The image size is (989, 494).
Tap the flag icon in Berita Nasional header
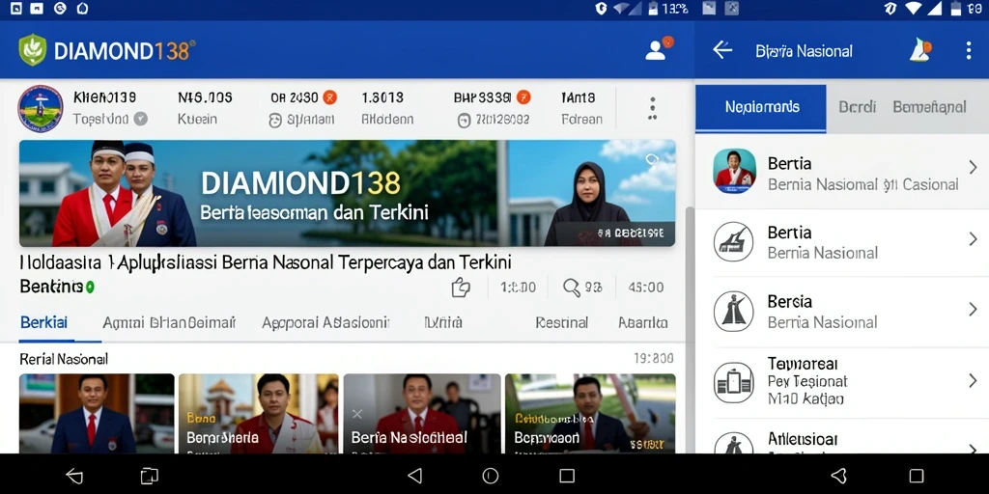pyautogui.click(x=920, y=50)
